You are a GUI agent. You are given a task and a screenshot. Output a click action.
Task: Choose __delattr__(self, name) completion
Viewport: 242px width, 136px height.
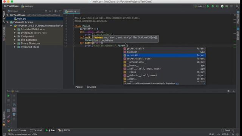pos(164,76)
